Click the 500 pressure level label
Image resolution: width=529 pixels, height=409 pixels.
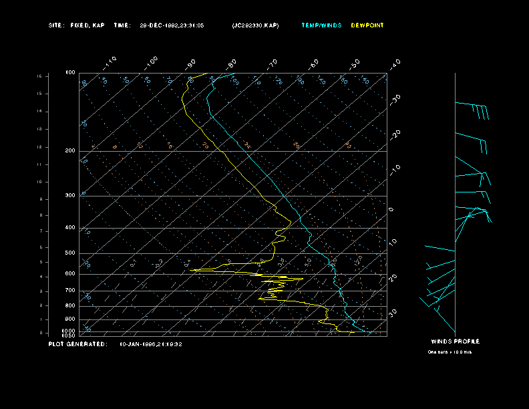tap(70, 253)
